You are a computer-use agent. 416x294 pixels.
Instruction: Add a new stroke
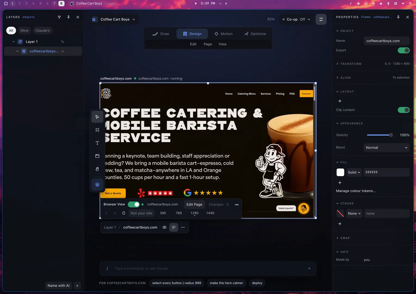(x=340, y=224)
